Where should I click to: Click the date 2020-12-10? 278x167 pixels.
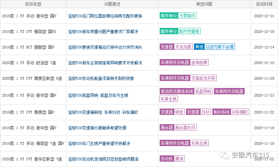click(264, 63)
